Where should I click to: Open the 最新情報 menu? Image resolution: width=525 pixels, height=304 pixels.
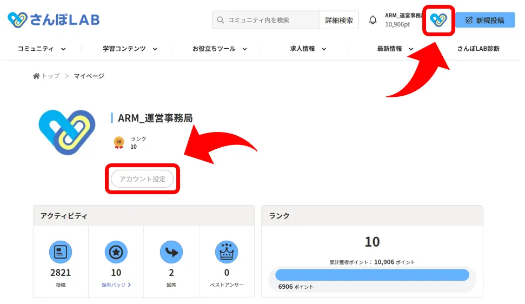coord(395,49)
